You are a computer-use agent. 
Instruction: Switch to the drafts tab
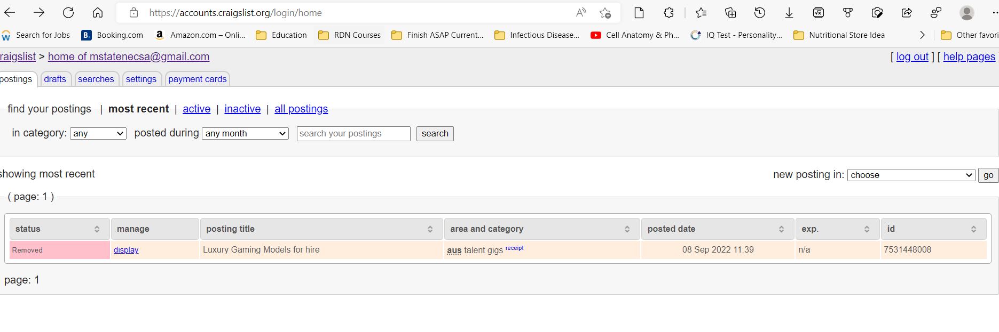(55, 79)
